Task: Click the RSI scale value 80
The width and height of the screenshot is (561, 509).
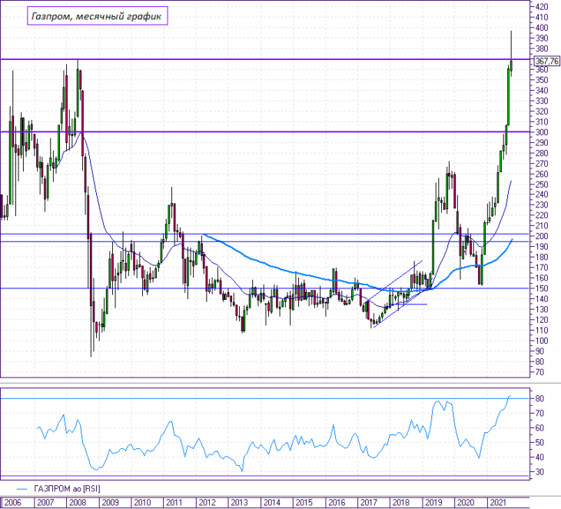Action: pyautogui.click(x=539, y=398)
